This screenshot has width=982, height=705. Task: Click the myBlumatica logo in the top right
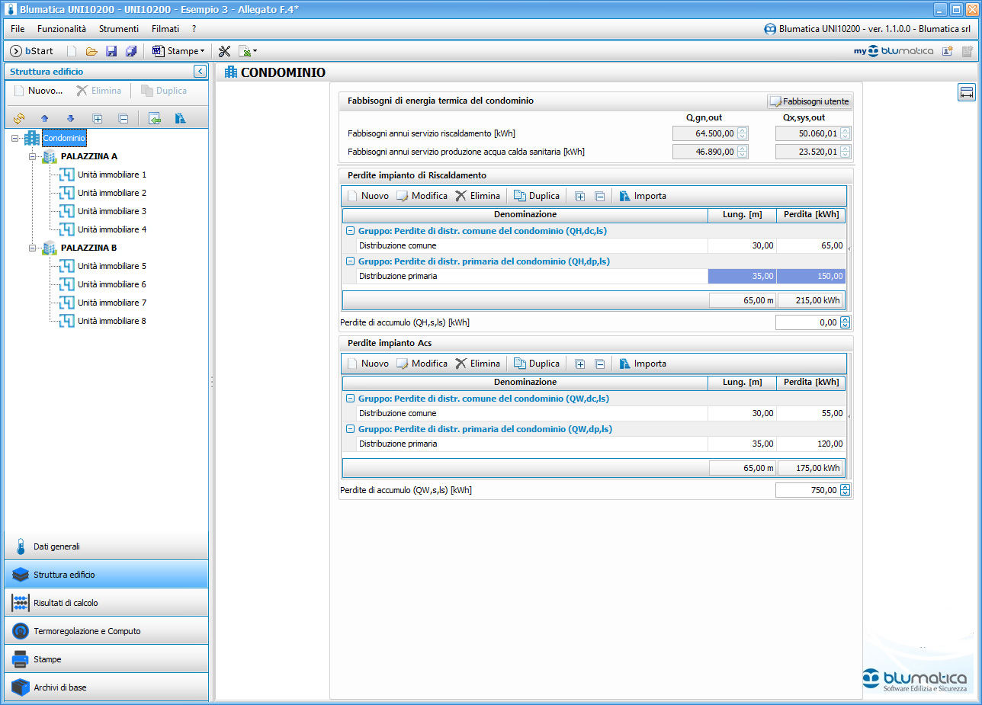pos(893,51)
